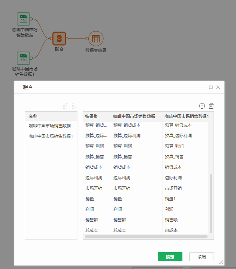Click the delete trash icon
Viewport: 236px width, 269px height.
211,106
